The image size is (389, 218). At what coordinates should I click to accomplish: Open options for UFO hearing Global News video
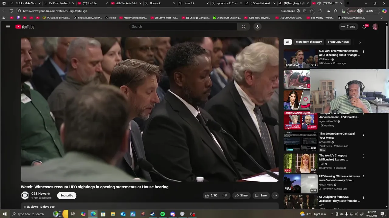[x=363, y=177]
